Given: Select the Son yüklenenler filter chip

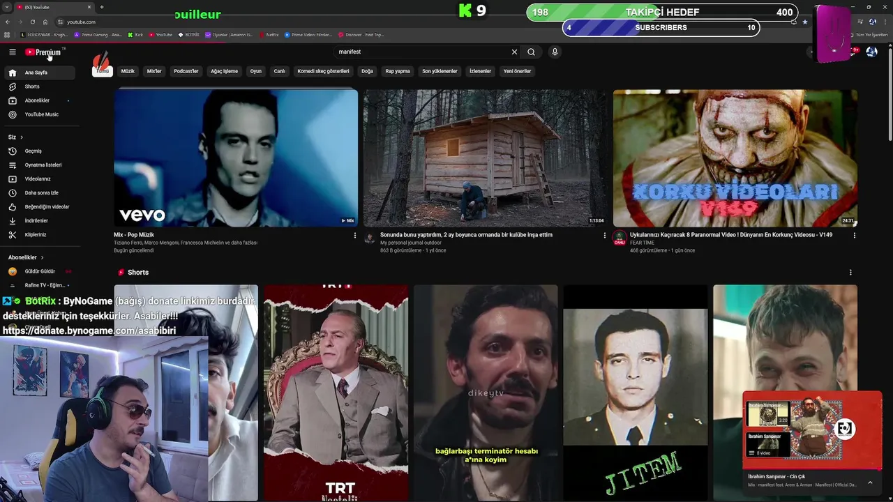Looking at the screenshot, I should click(440, 71).
